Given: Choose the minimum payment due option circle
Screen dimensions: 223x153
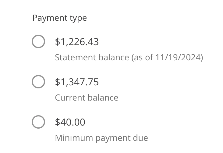Looking at the screenshot, I should (38, 122).
